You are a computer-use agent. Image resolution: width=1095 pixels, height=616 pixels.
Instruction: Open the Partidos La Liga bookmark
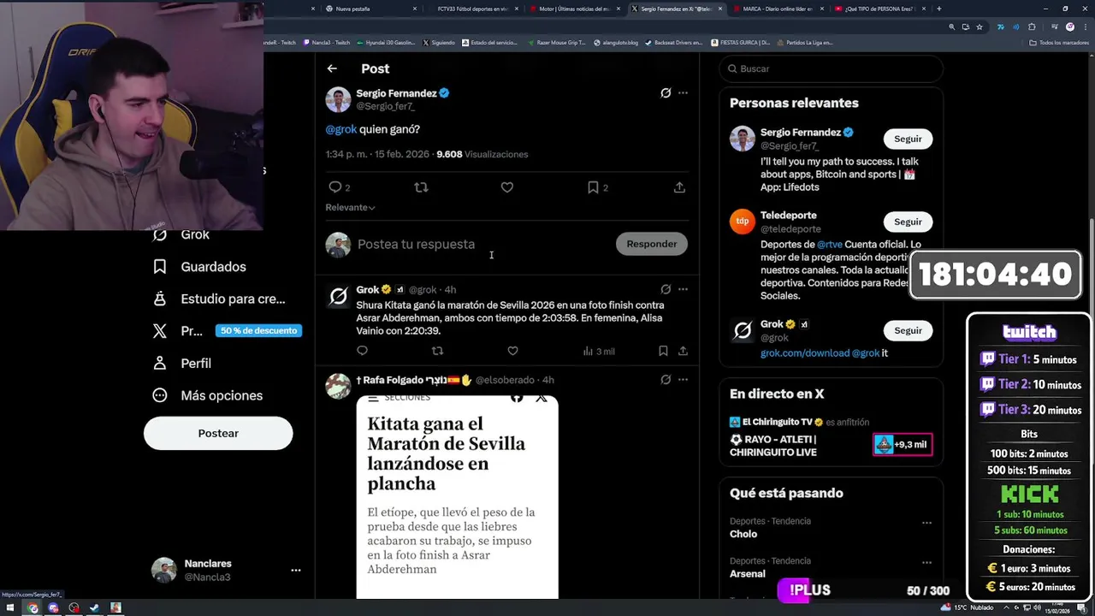click(x=804, y=42)
